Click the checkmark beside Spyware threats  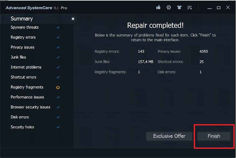pos(58,27)
